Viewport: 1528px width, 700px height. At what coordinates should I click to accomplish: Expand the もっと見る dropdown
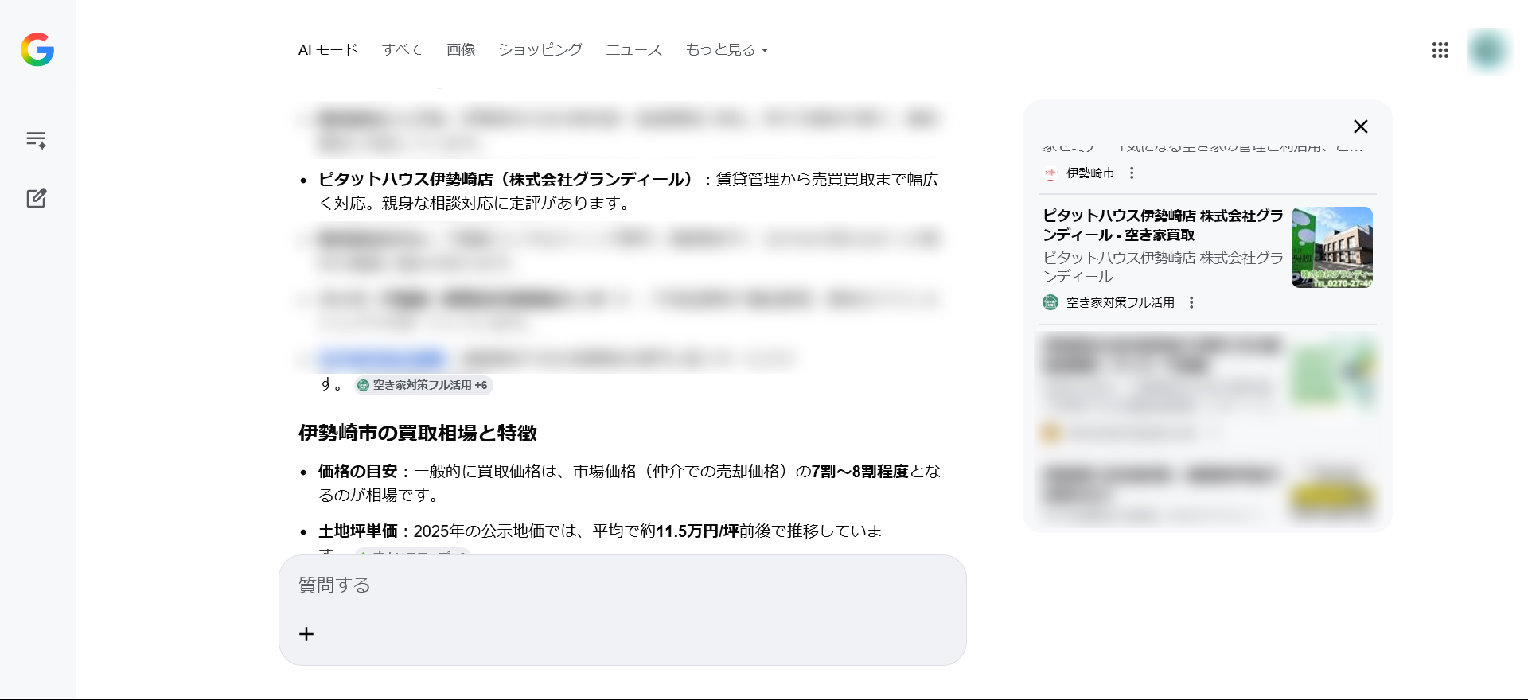tap(726, 50)
